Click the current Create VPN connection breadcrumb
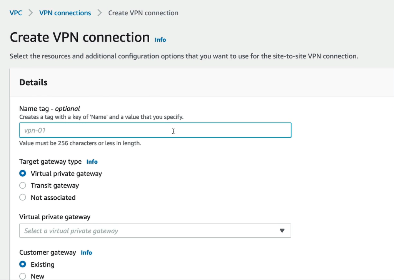 pyautogui.click(x=143, y=13)
